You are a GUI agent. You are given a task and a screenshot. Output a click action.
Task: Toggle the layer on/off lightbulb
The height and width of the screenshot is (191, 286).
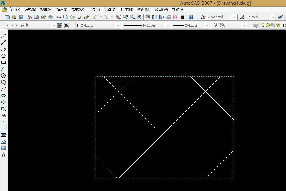click(x=263, y=25)
